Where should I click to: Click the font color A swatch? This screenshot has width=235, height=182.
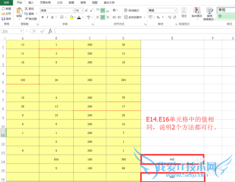79,17
